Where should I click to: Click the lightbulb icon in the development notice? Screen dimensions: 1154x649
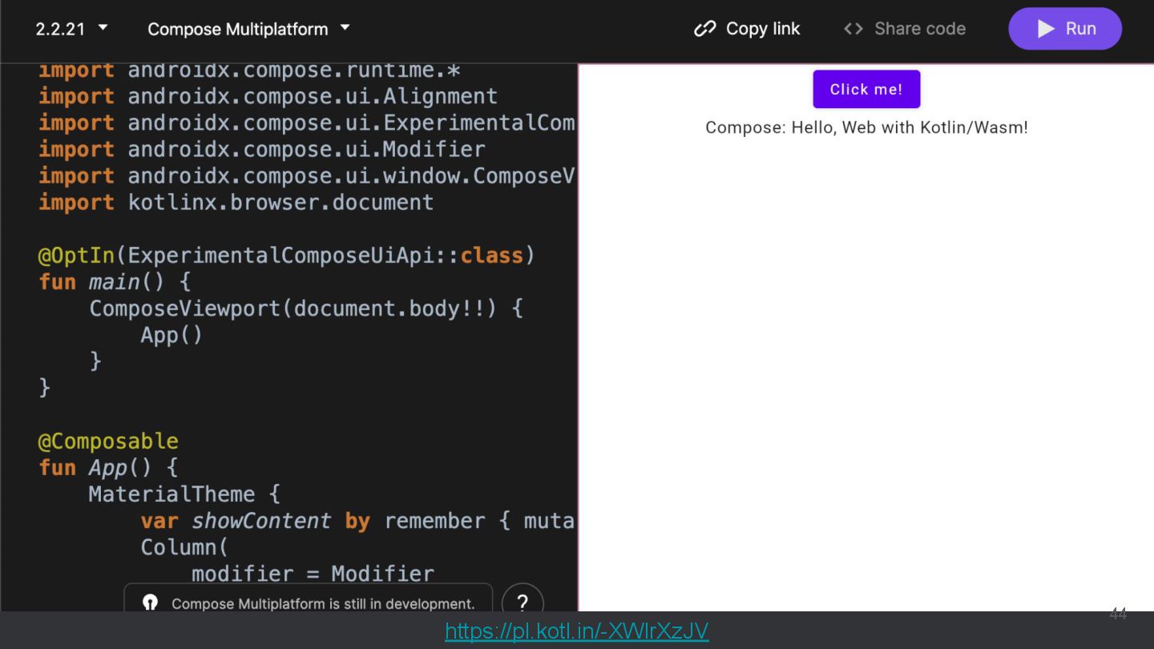(150, 603)
